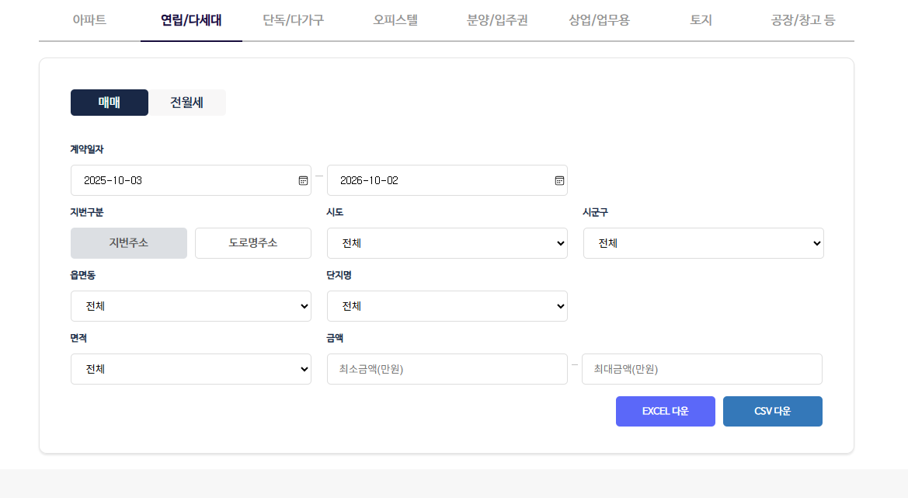Switch to the 아파트 tab

(x=90, y=20)
